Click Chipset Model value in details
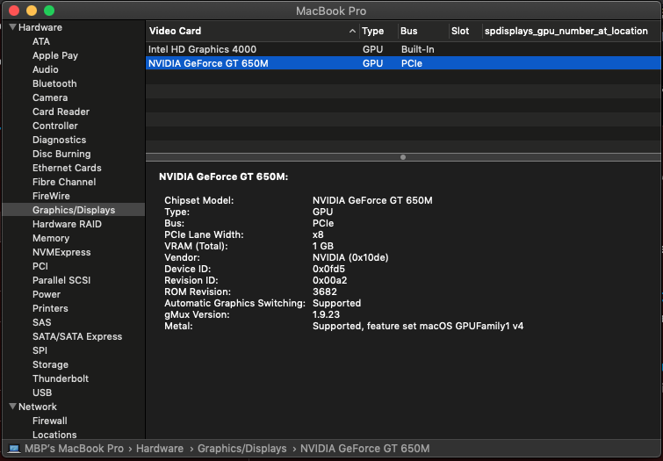The height and width of the screenshot is (461, 663). pyautogui.click(x=372, y=200)
